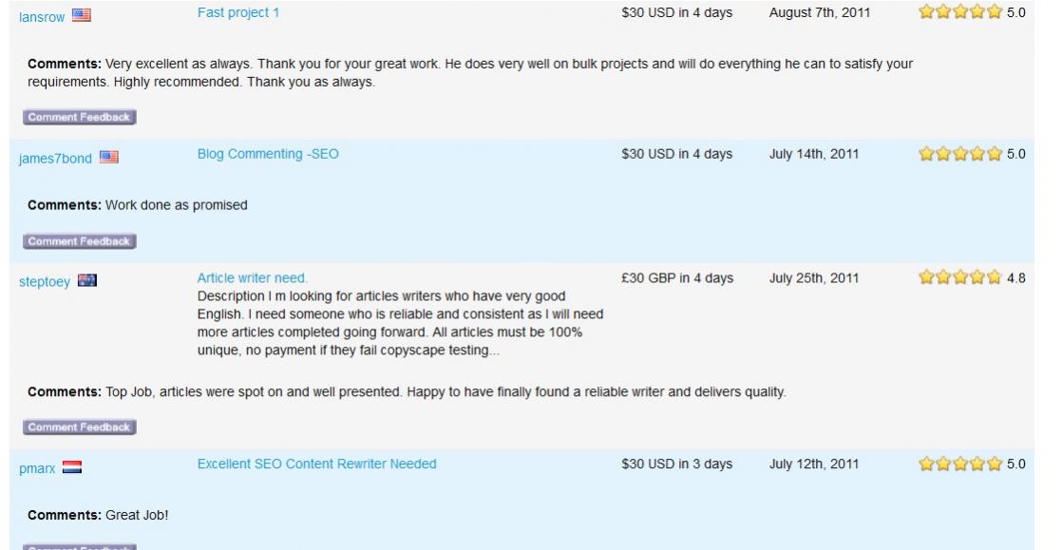Screen dimensions: 1062x550
Task: Open the Blog Commenting -SEO project
Action: [x=268, y=154]
